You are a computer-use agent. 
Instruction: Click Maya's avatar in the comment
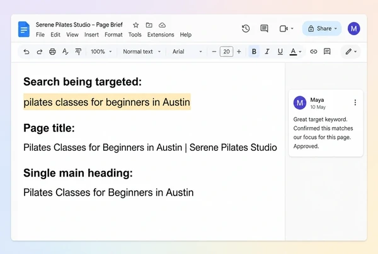click(x=300, y=103)
